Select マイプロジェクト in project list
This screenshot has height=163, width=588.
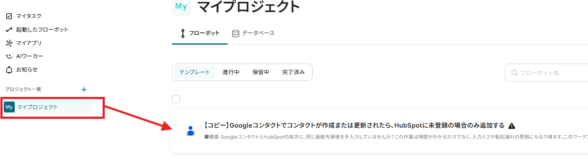click(x=47, y=107)
